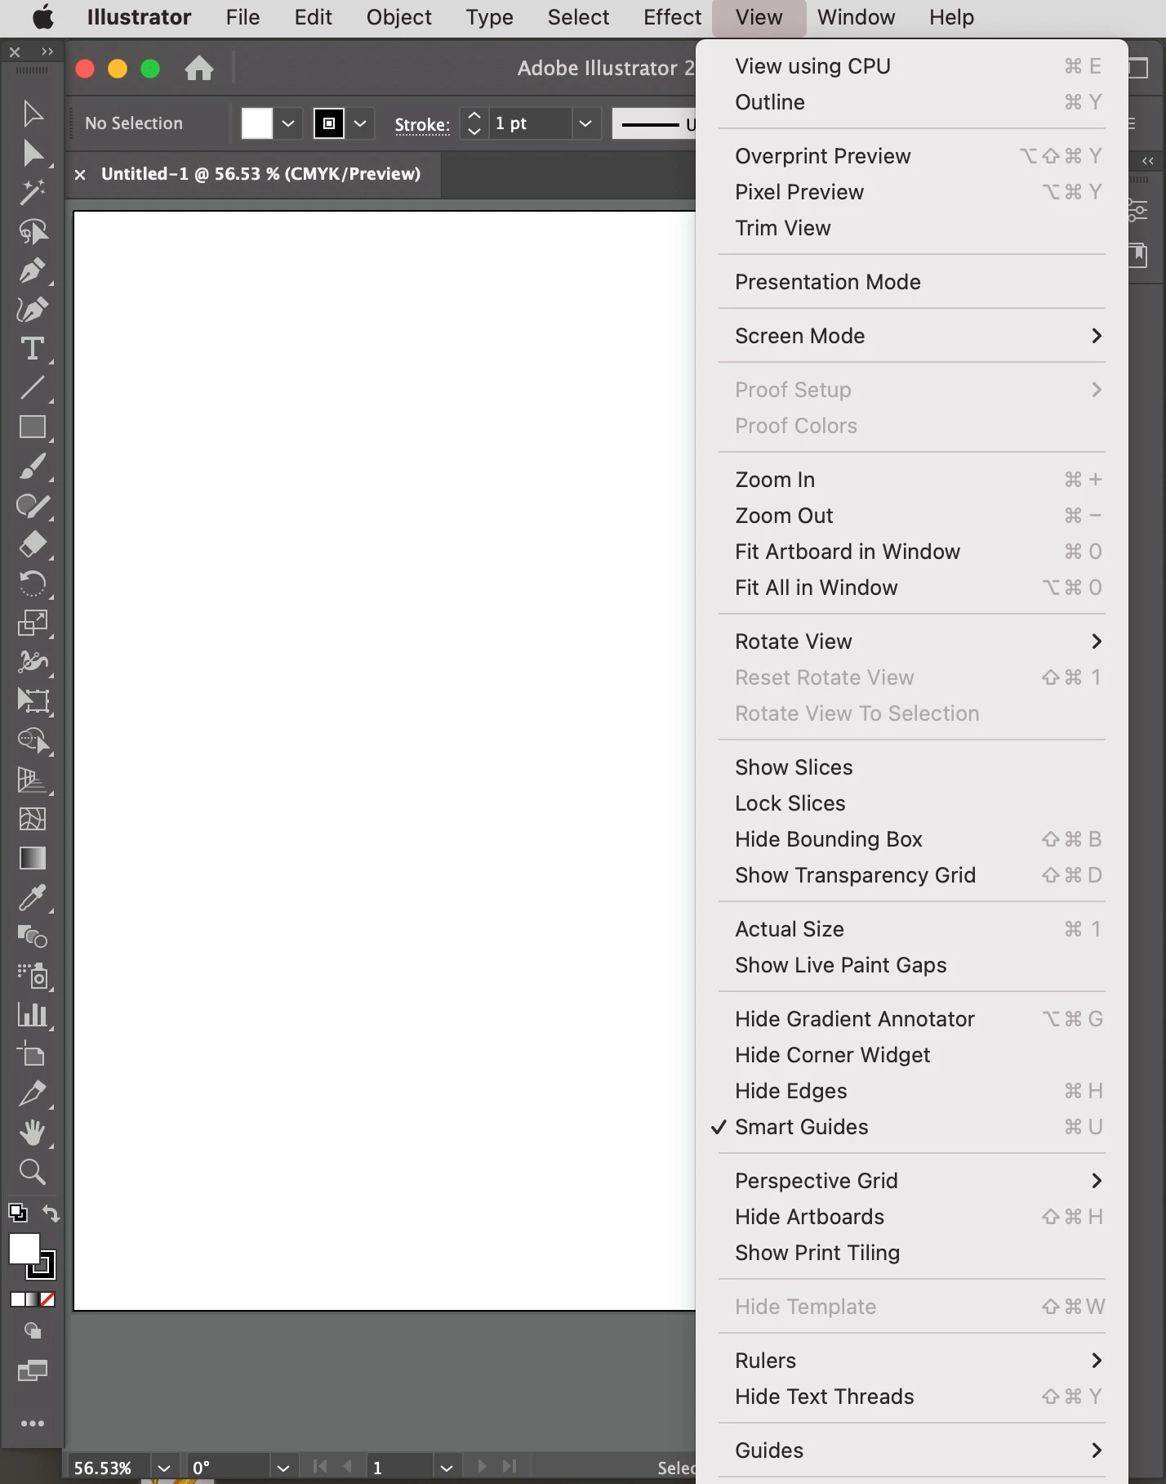Image resolution: width=1166 pixels, height=1484 pixels.
Task: Select the Scale tool
Action: (33, 623)
